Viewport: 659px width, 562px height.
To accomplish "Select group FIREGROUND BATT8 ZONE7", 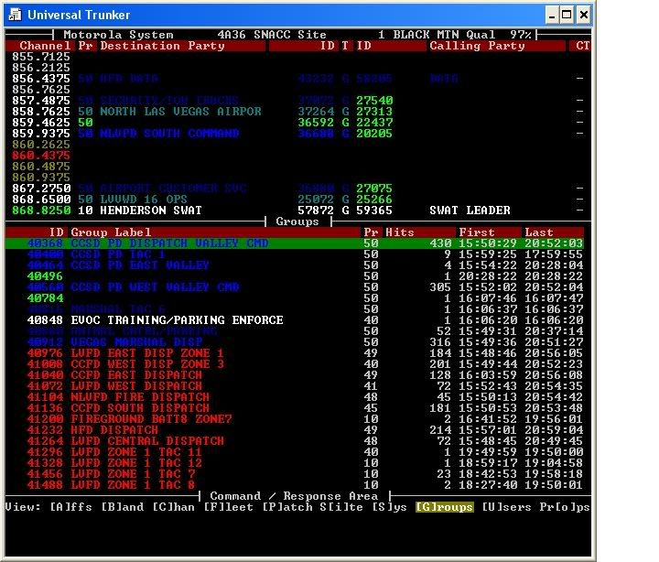I will [295, 418].
